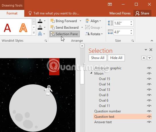The width and height of the screenshot is (156, 132).
Task: Decrease shape height with down arrow
Action: [131, 24]
